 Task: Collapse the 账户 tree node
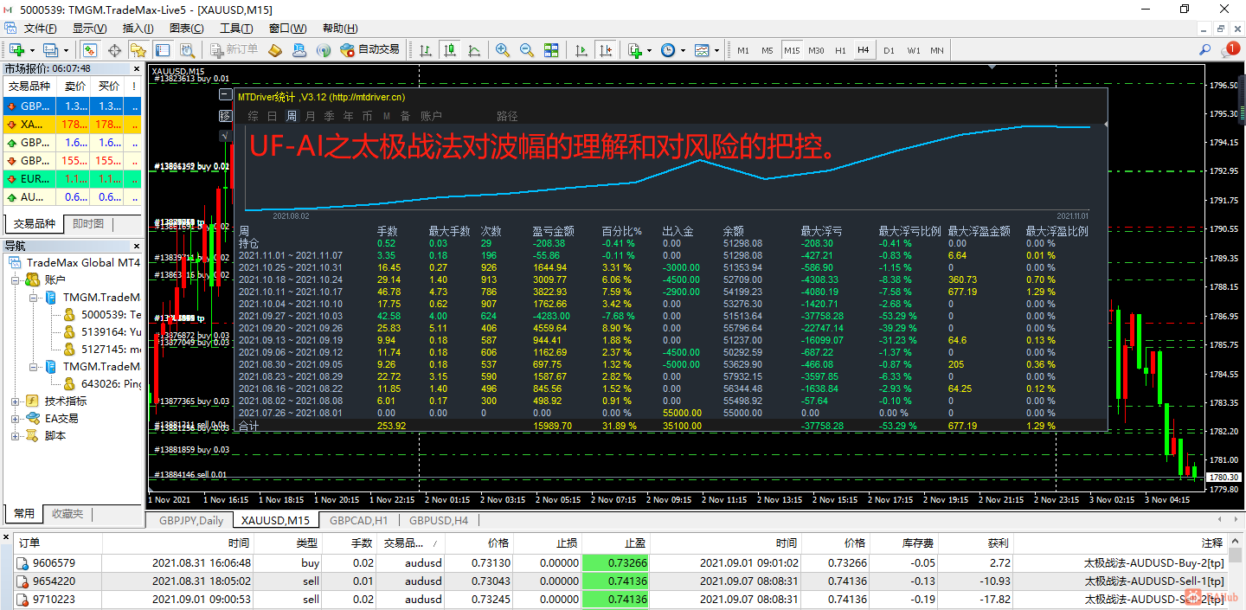coord(15,280)
